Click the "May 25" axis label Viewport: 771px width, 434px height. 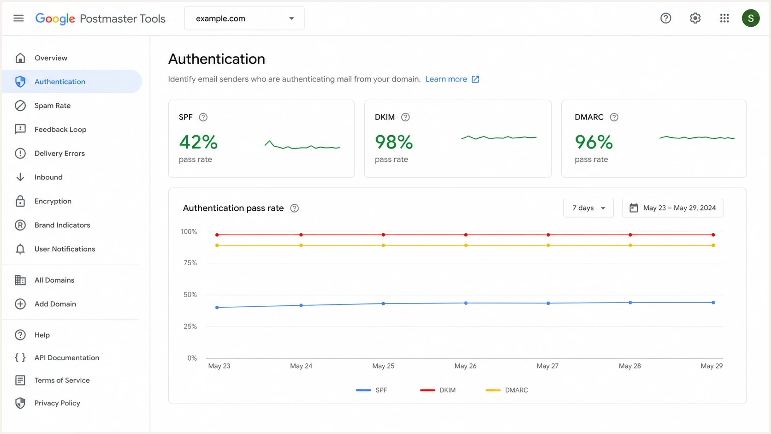point(383,366)
